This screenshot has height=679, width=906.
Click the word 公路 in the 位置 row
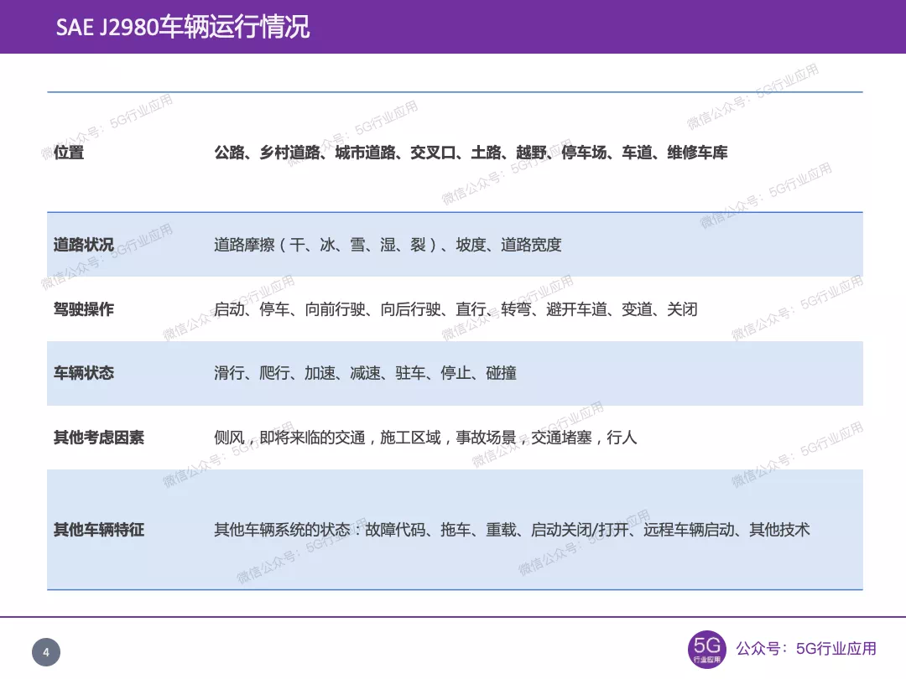(x=228, y=153)
